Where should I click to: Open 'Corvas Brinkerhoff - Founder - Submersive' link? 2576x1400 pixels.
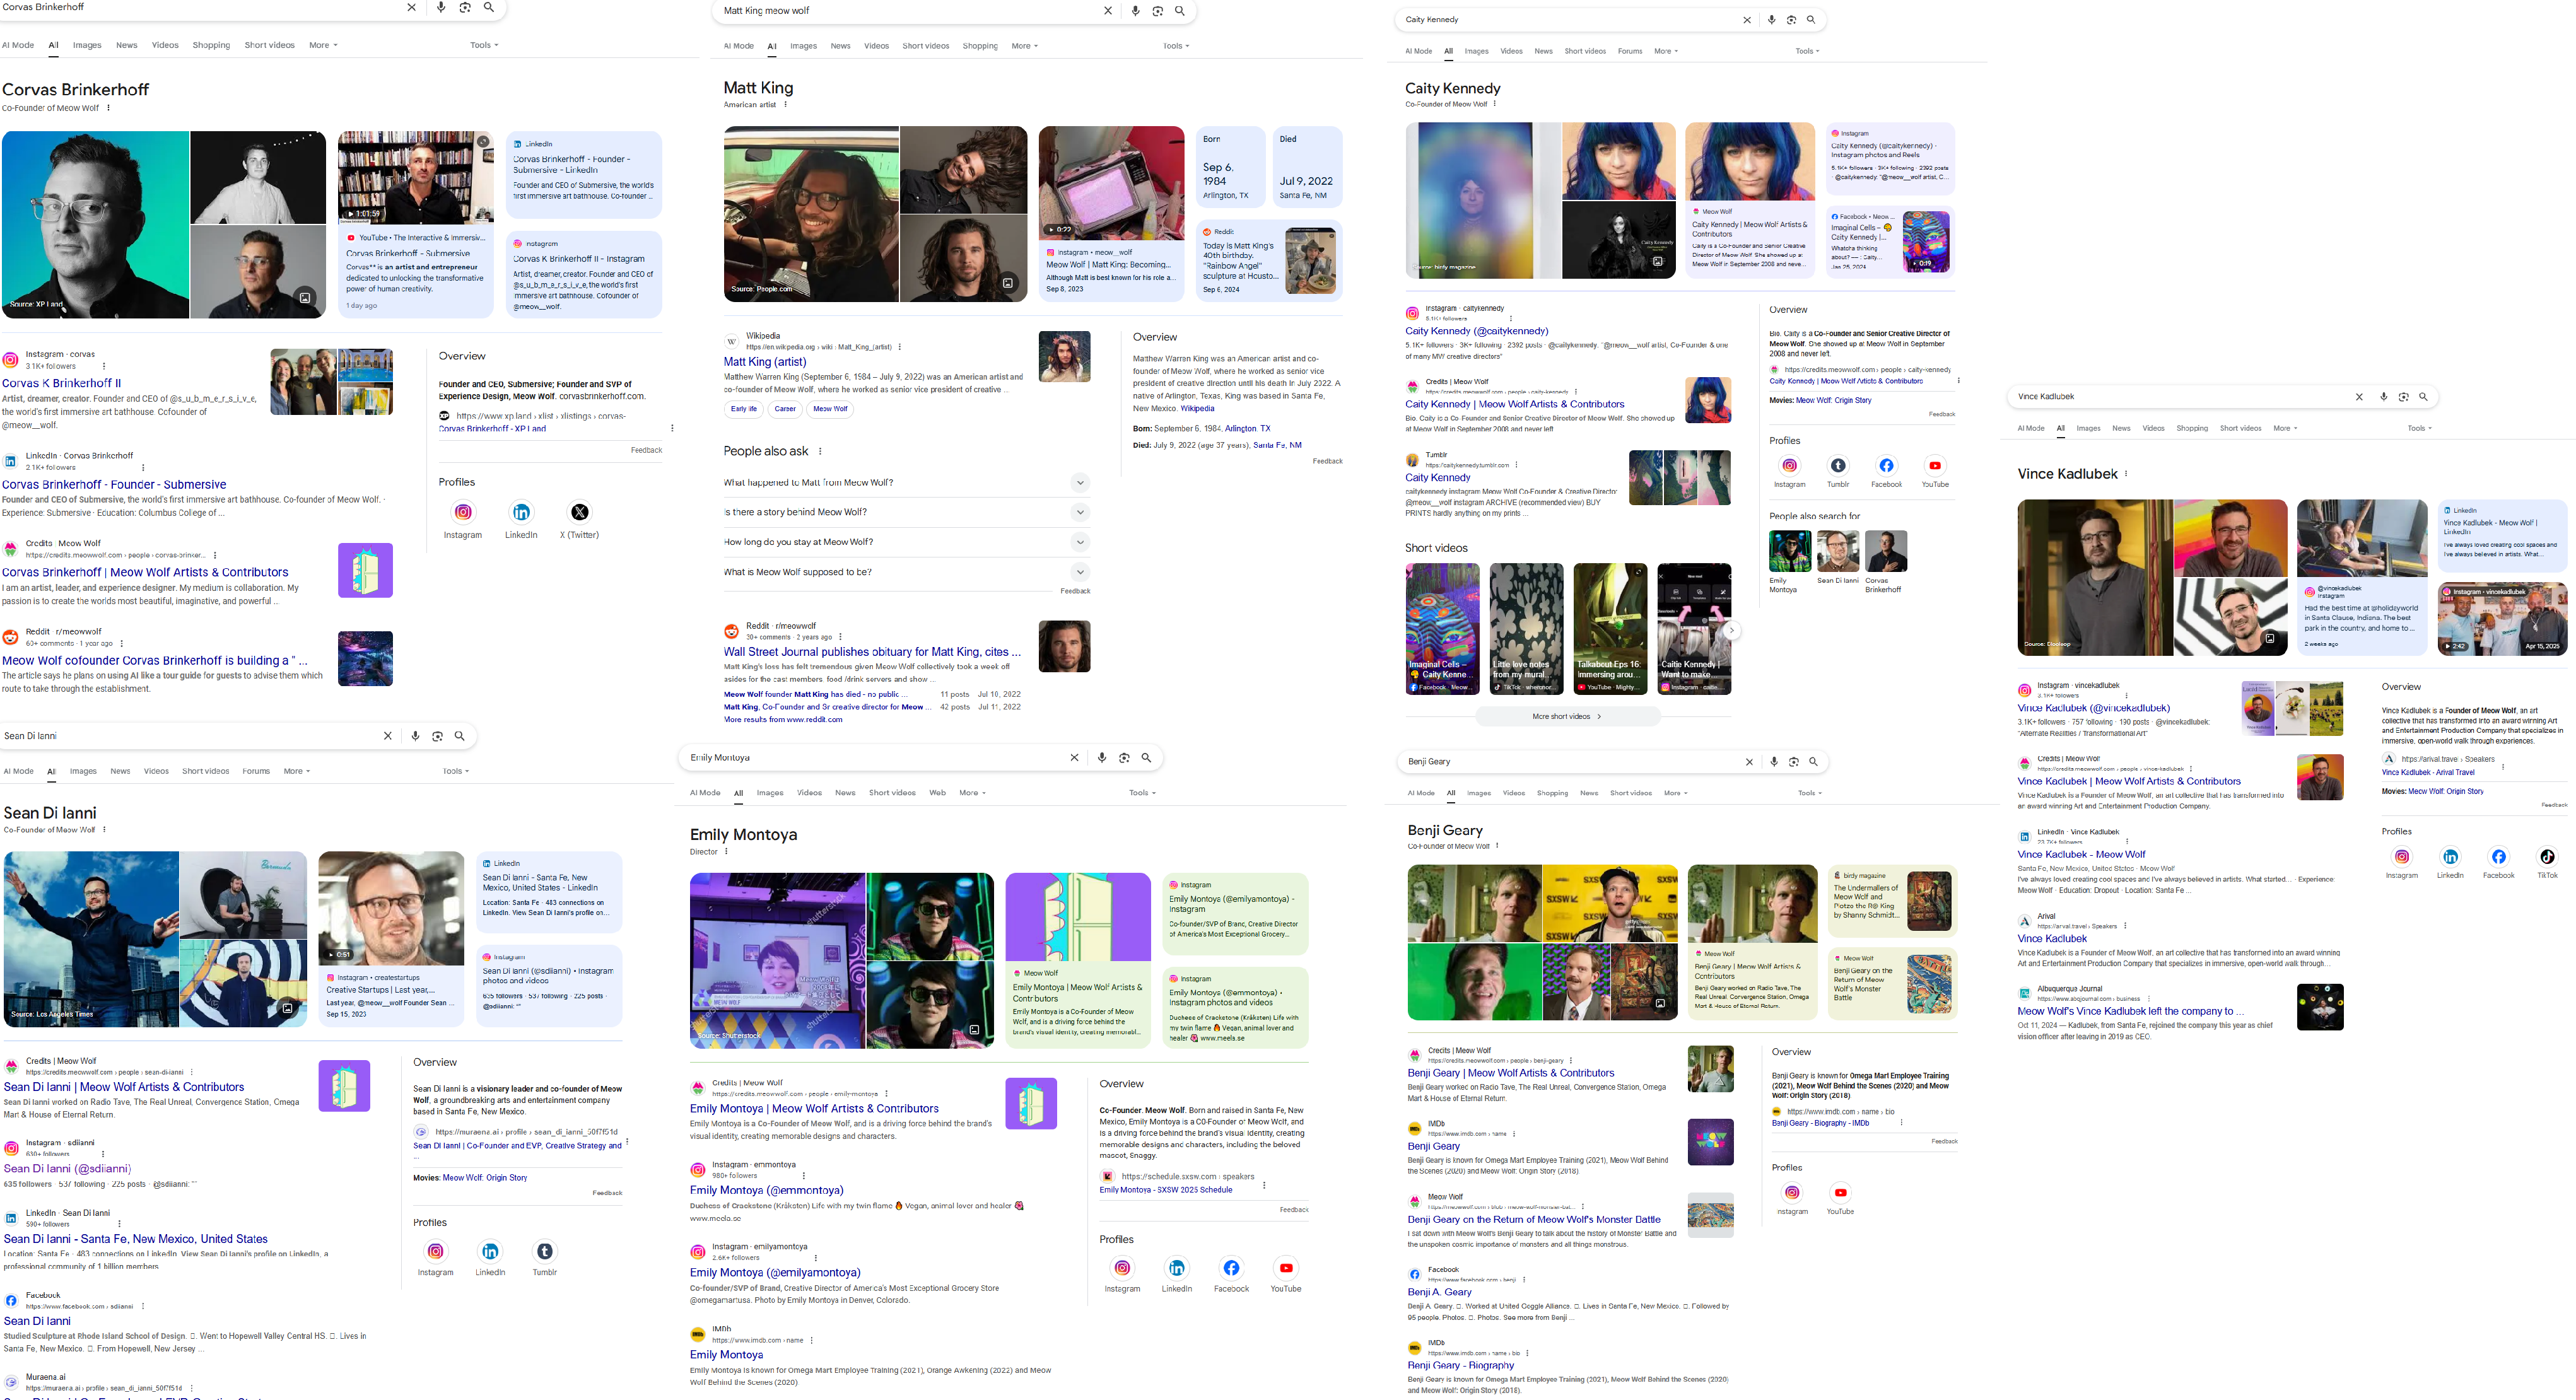click(114, 484)
